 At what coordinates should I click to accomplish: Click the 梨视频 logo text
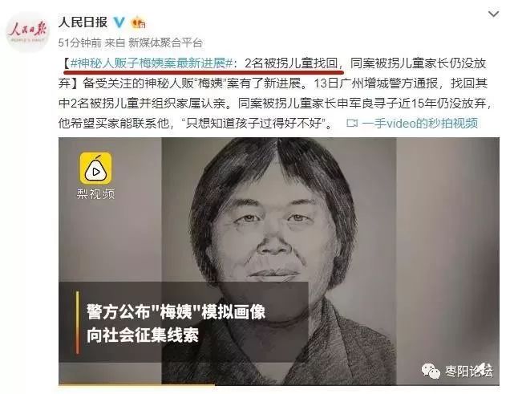point(96,194)
